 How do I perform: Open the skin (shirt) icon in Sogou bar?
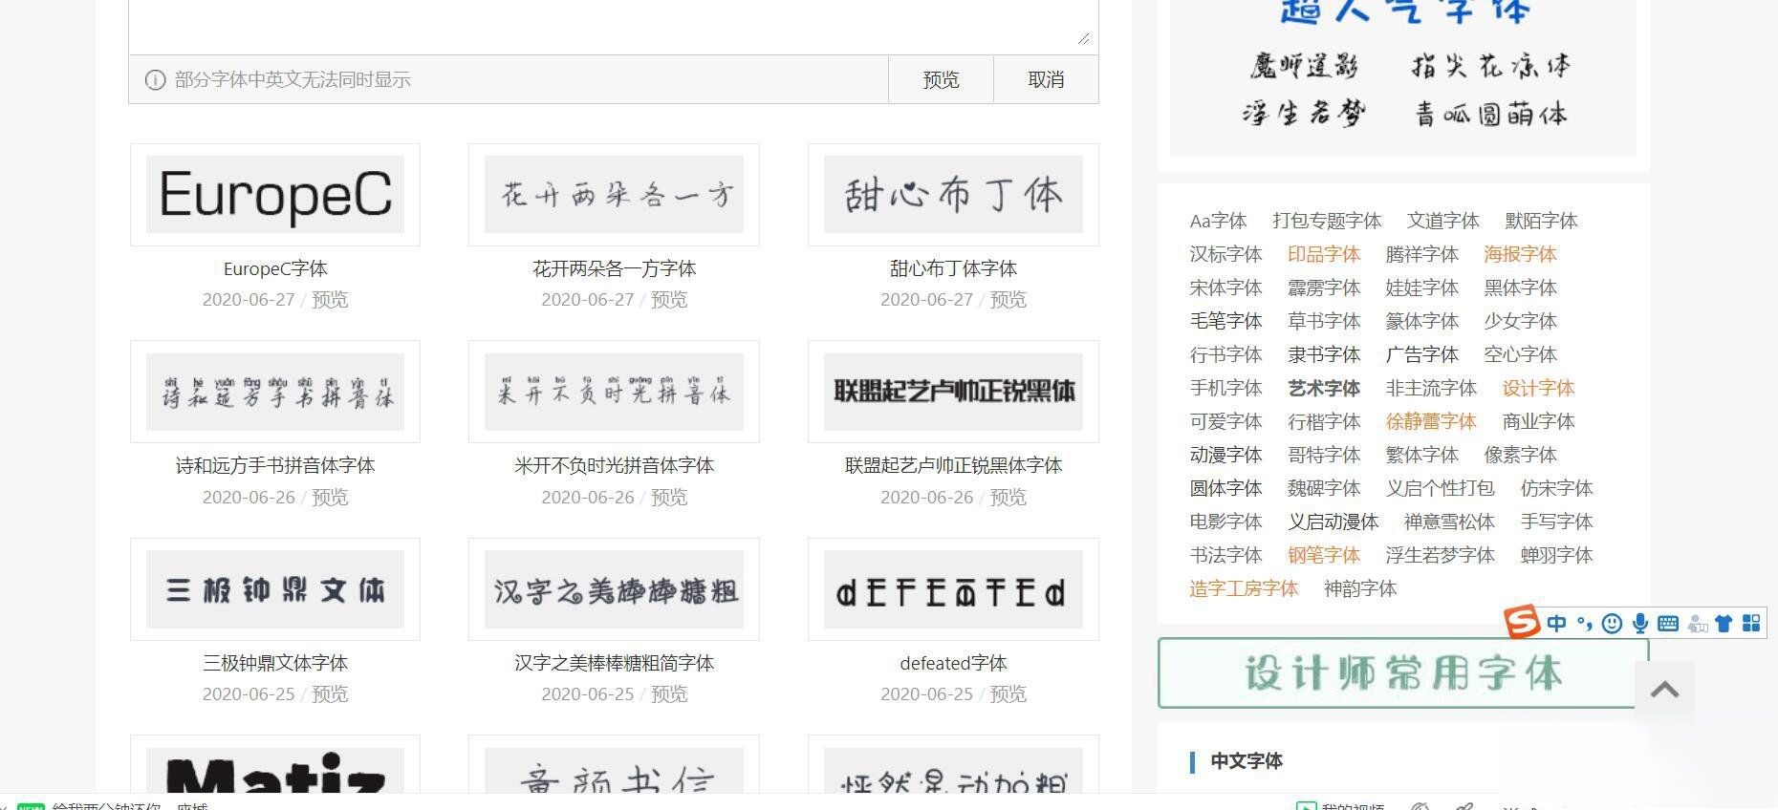(x=1724, y=624)
